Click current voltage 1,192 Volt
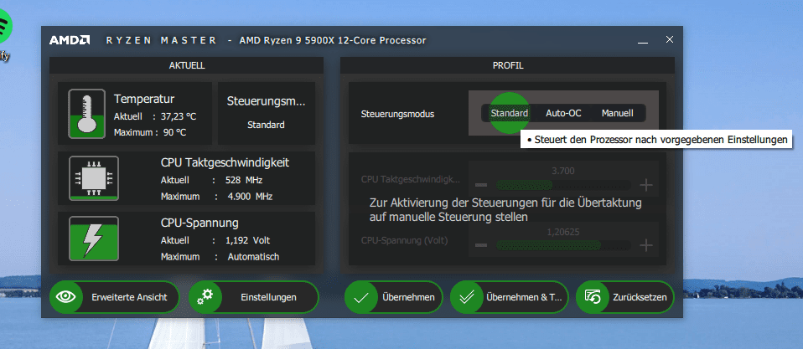The width and height of the screenshot is (803, 349). (x=247, y=240)
